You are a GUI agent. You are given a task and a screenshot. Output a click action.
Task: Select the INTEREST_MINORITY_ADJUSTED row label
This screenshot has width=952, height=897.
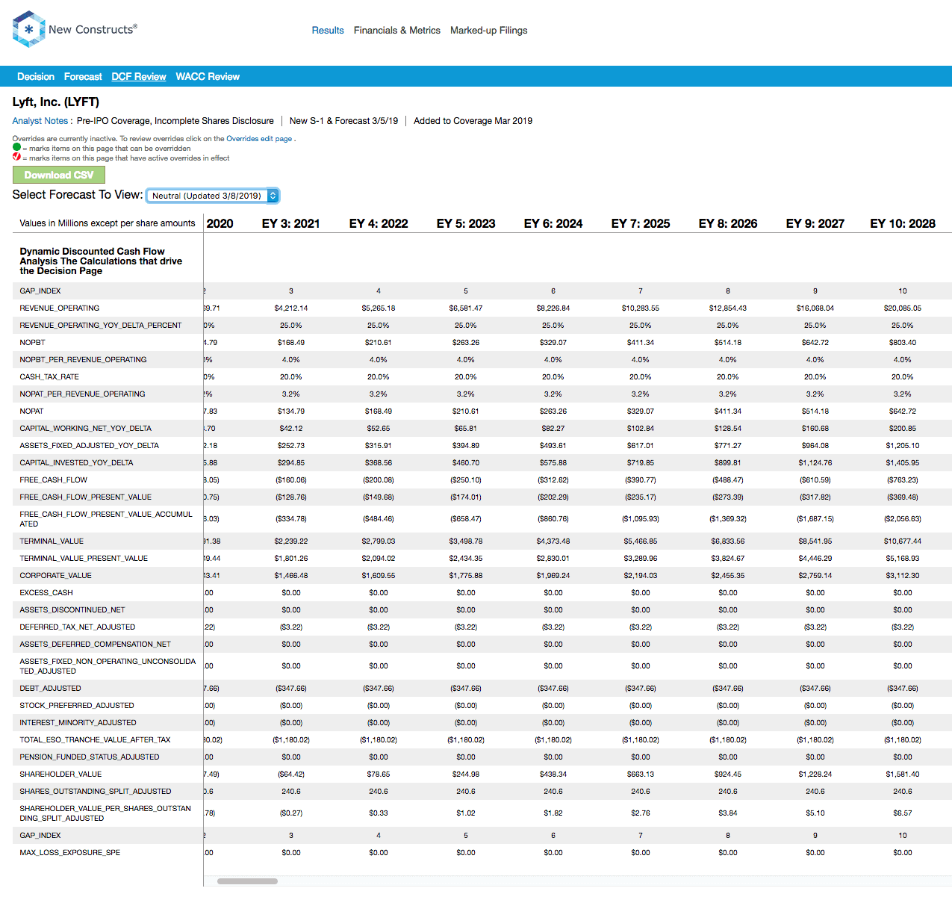coord(78,723)
